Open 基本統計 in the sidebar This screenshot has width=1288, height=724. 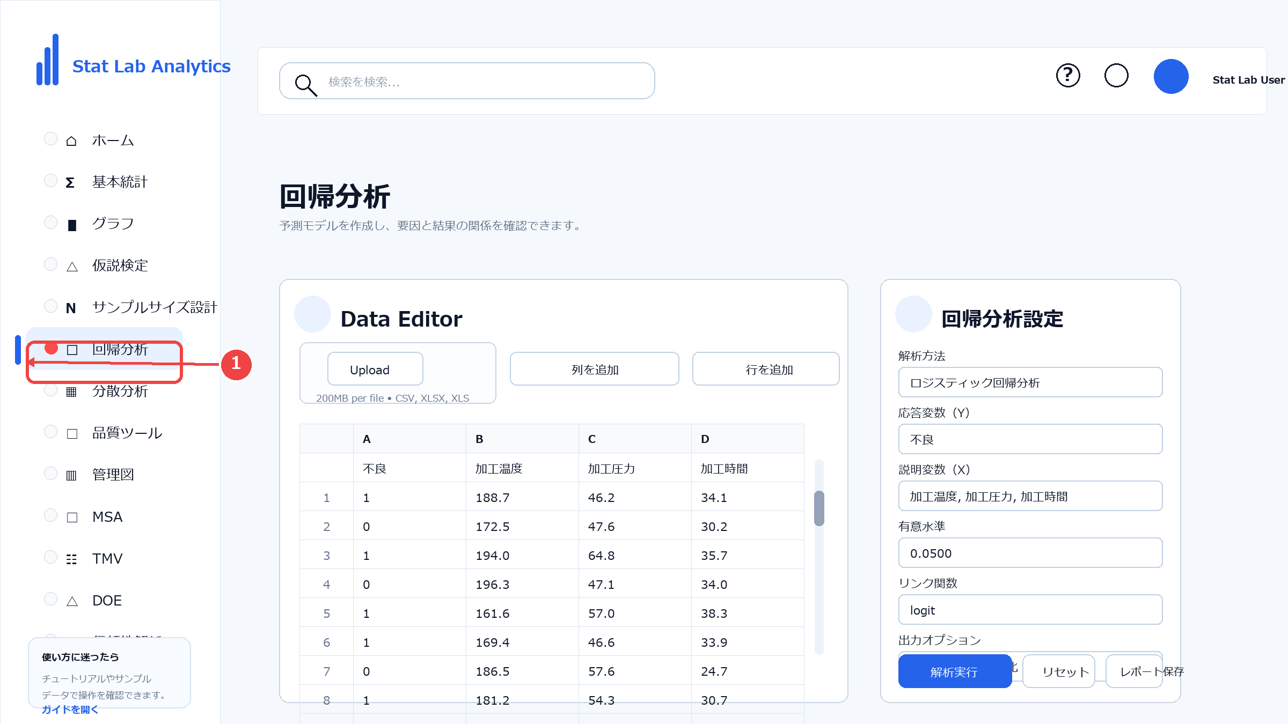coord(120,182)
